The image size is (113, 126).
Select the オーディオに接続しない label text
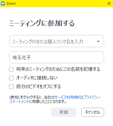pos(37,78)
